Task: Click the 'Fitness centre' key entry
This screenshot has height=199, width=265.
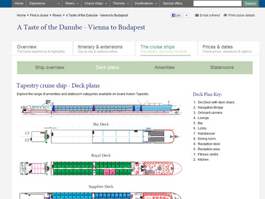Action: click(208, 155)
